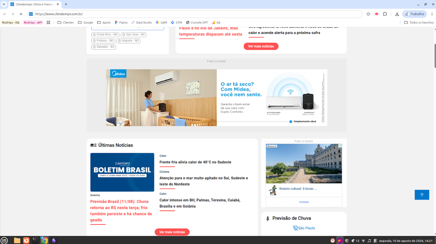Open the Figma bookmark
Viewport: 436px width, 244px height.
[x=121, y=23]
